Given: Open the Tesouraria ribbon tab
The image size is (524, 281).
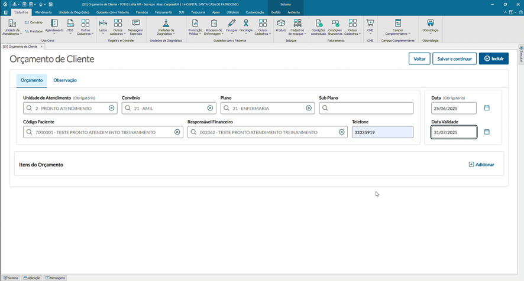Looking at the screenshot, I should click(198, 12).
